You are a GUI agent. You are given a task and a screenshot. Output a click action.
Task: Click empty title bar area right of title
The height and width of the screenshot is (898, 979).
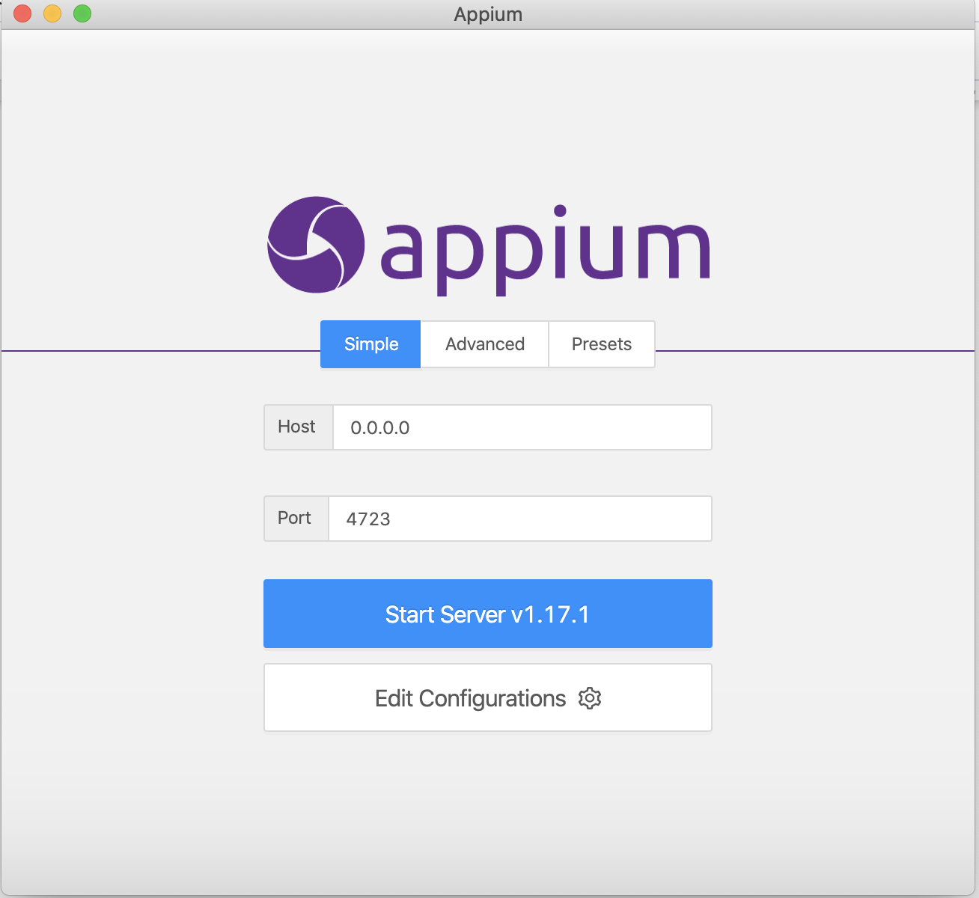click(x=748, y=14)
